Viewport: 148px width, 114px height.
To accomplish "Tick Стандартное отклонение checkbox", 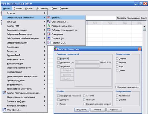I will point(58,96).
